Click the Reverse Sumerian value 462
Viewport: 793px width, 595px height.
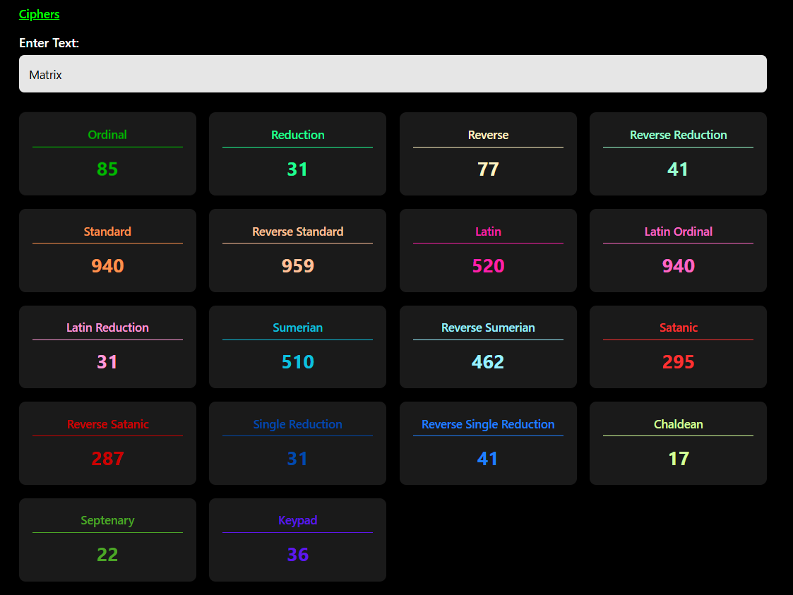click(x=488, y=362)
